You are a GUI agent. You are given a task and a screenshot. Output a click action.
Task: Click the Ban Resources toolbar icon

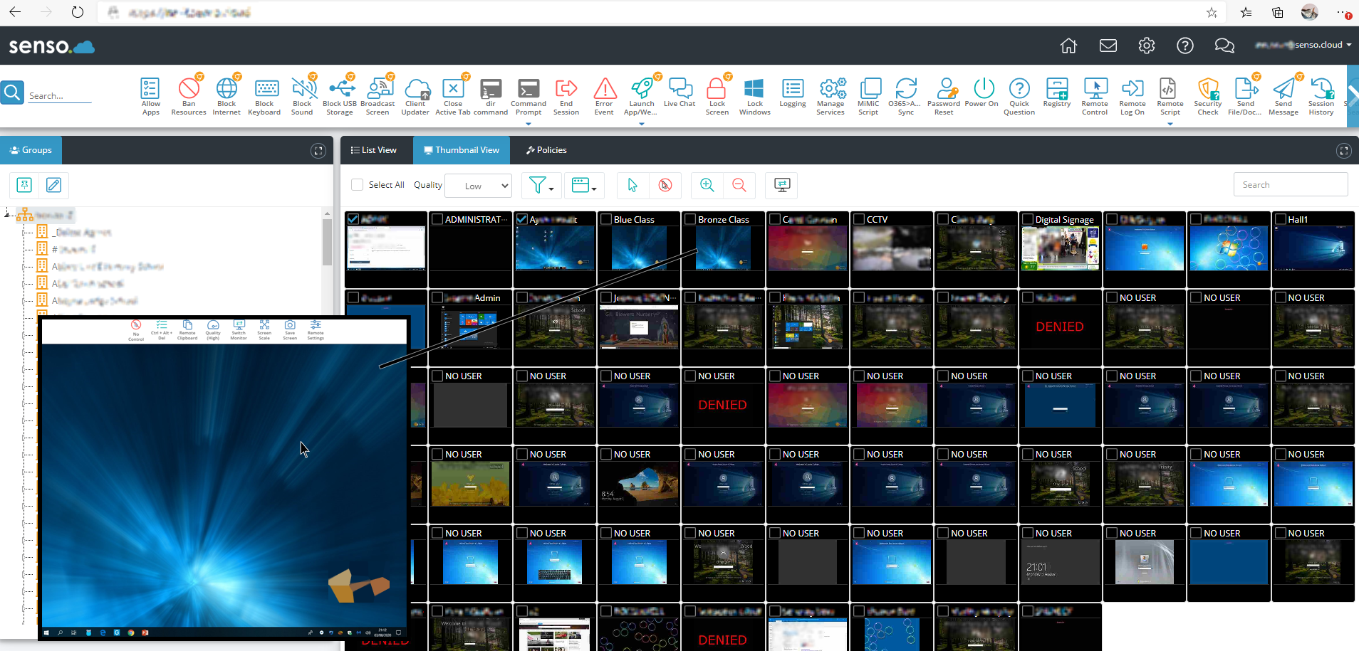click(189, 90)
